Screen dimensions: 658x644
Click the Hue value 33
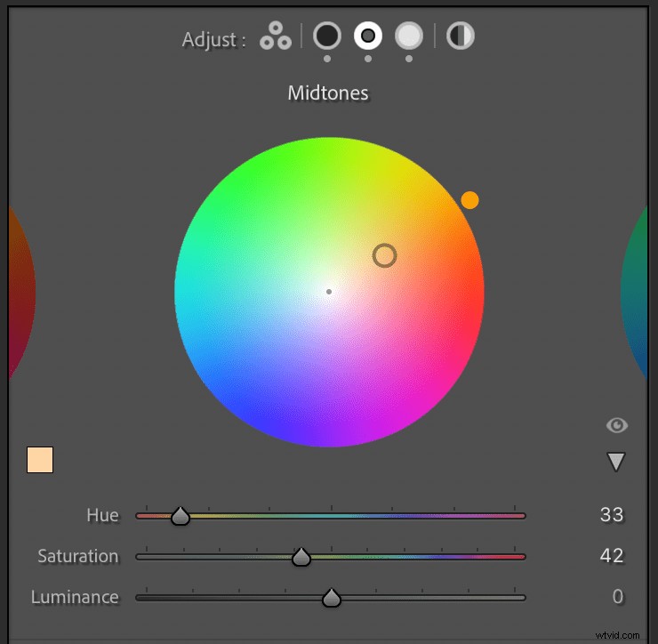612,515
